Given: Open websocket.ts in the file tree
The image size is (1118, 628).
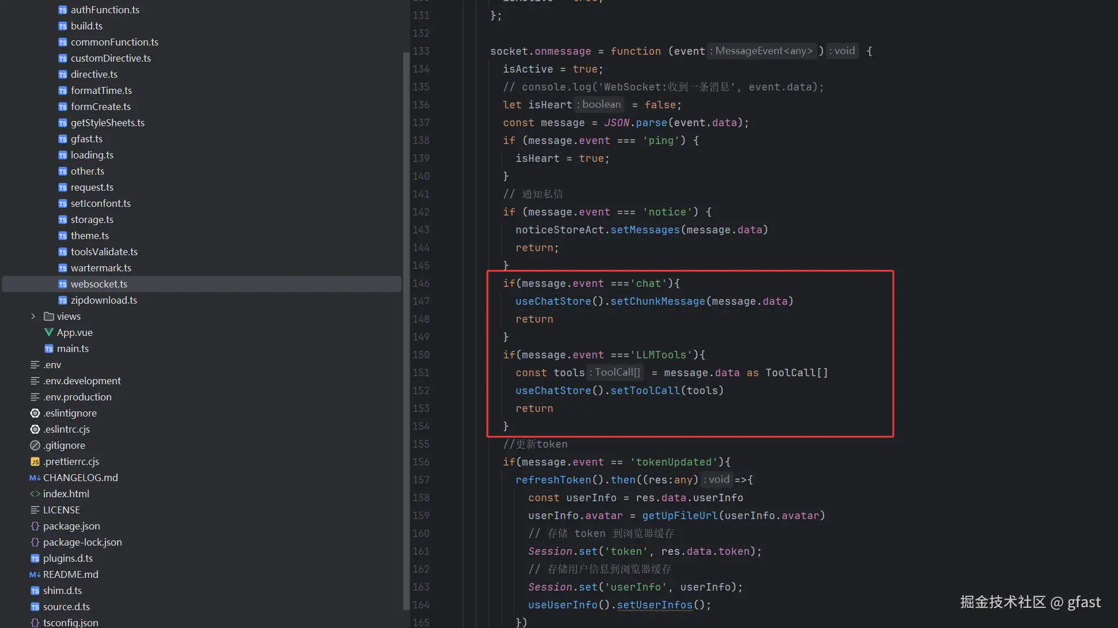Looking at the screenshot, I should [98, 284].
